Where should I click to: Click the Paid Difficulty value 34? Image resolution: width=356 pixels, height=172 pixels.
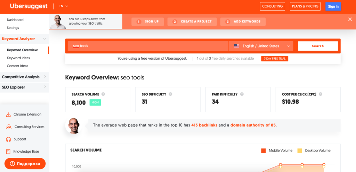click(x=215, y=102)
